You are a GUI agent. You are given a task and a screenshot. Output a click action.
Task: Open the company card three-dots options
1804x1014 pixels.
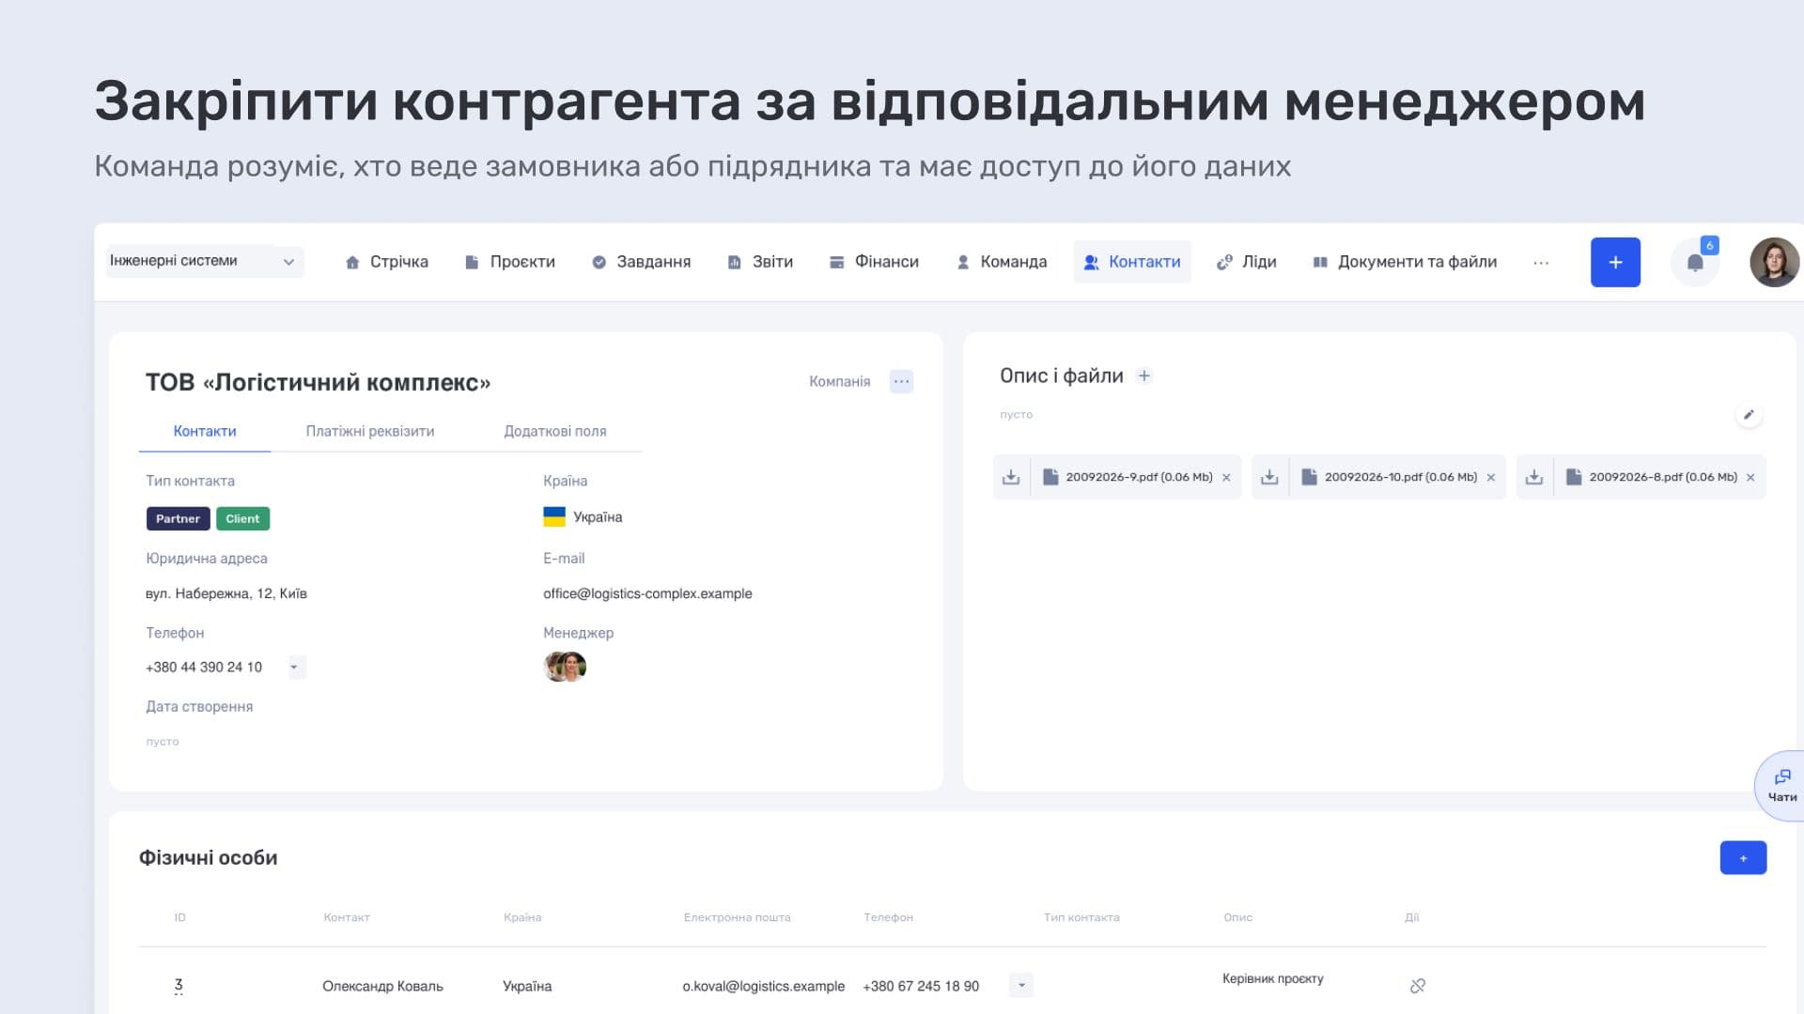coord(901,381)
